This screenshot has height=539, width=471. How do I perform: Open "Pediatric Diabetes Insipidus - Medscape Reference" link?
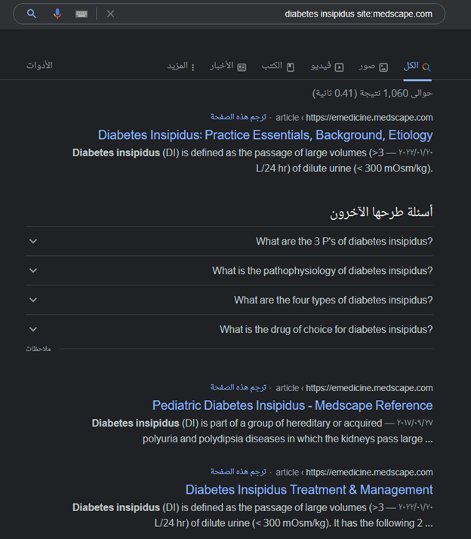[x=292, y=405]
